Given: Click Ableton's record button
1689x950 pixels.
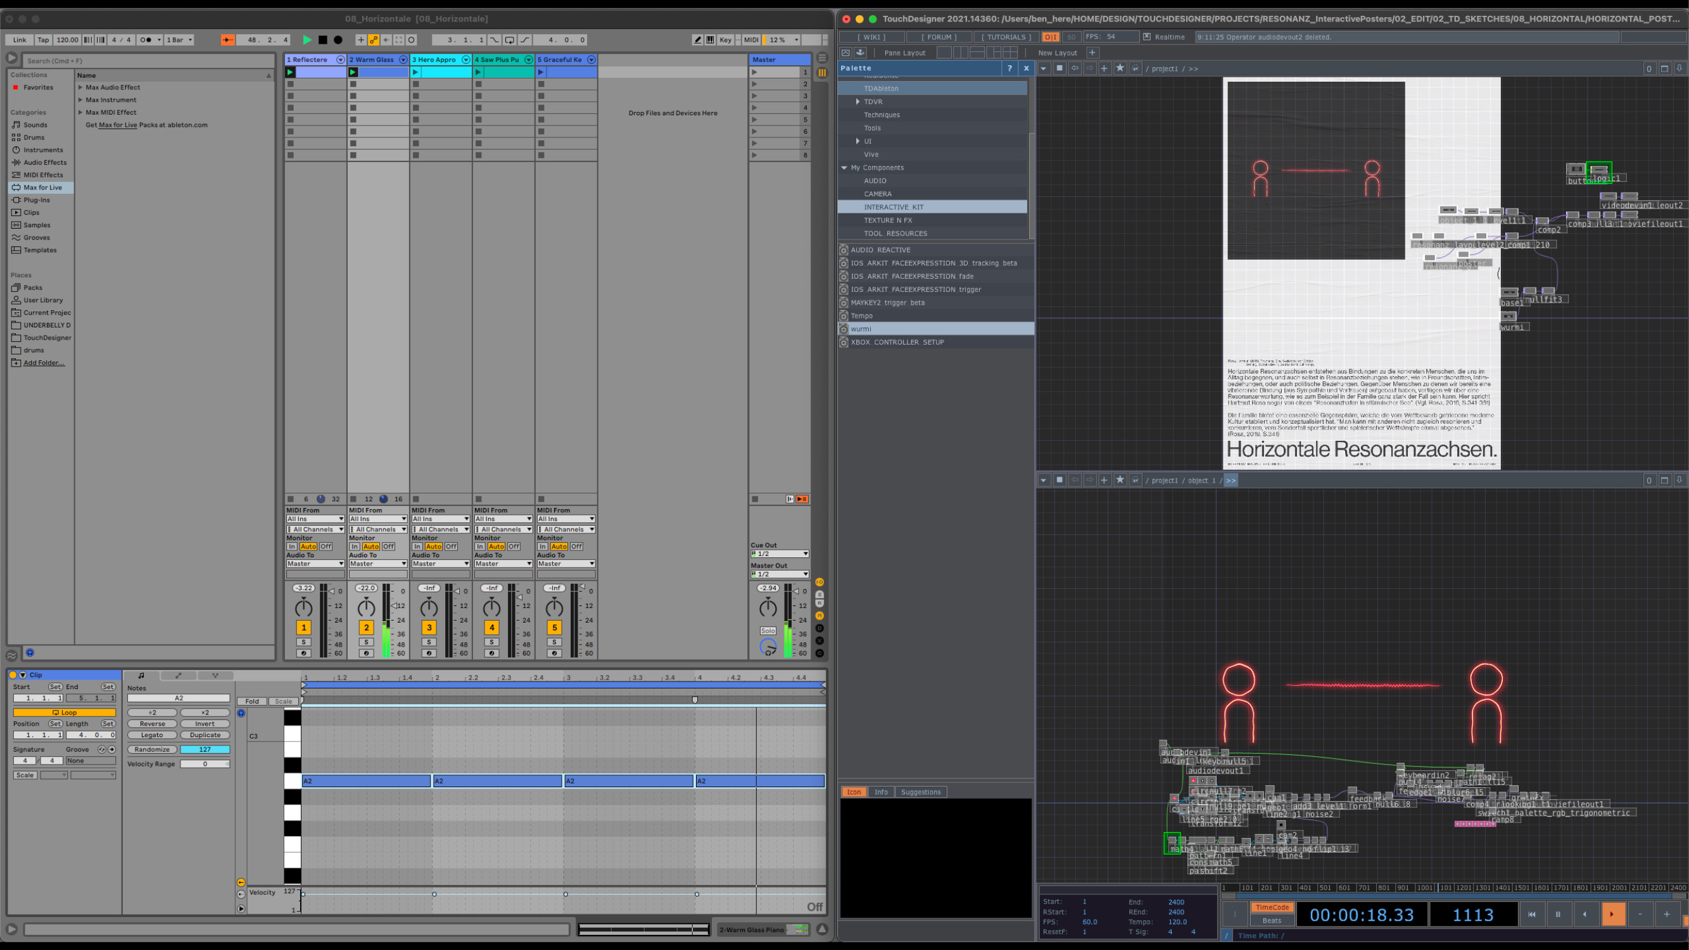Looking at the screenshot, I should [x=338, y=40].
